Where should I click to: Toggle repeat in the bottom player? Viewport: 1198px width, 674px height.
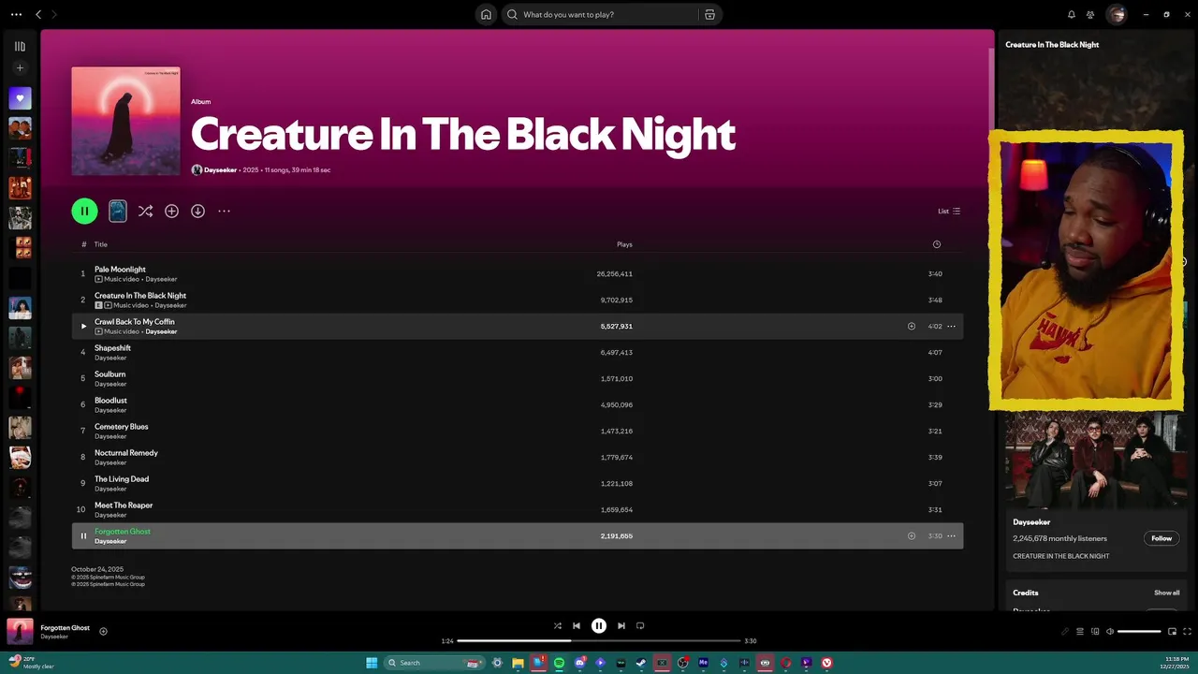(640, 625)
